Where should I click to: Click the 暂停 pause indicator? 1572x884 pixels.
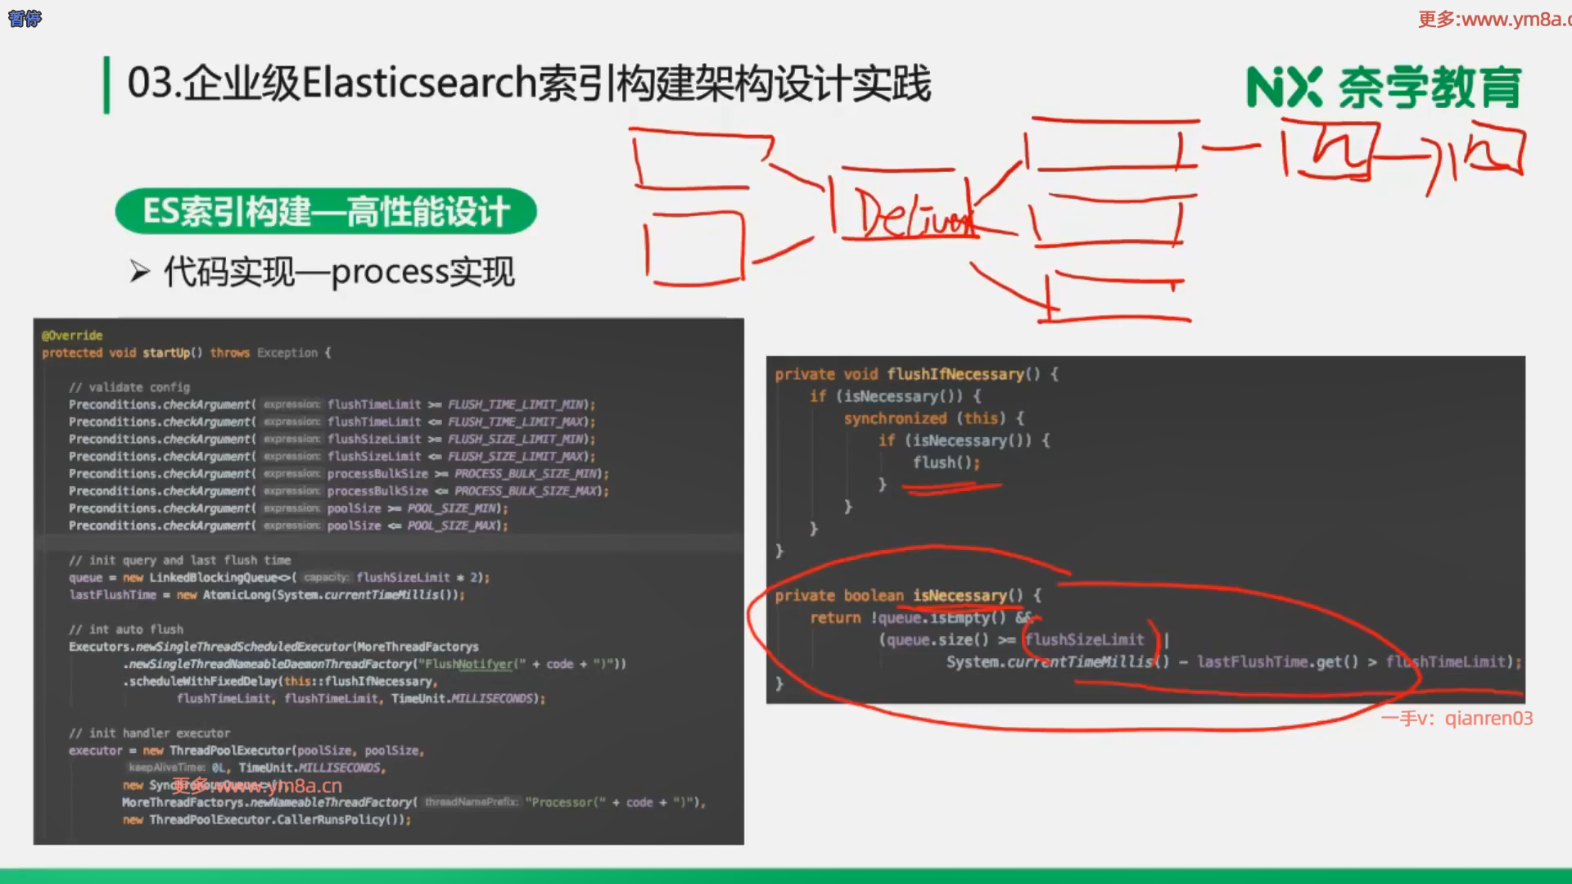25,18
